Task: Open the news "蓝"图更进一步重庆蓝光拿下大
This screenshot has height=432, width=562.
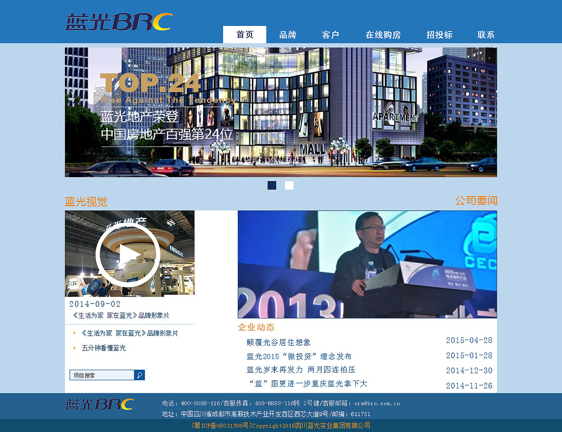Action: coord(308,384)
